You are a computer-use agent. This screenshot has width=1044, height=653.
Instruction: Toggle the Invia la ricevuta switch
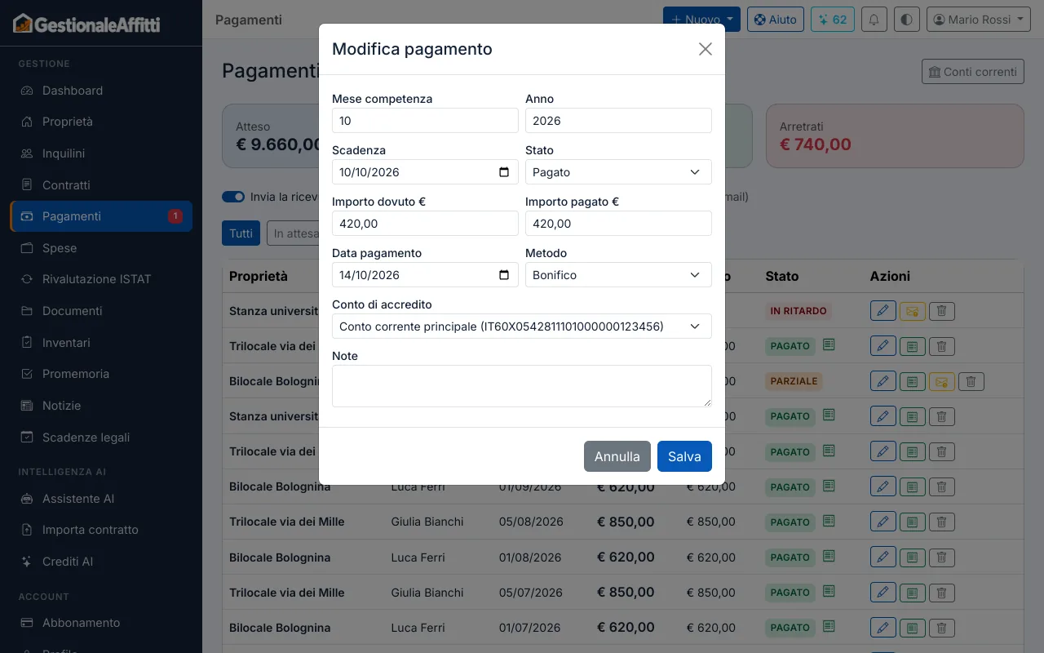tap(233, 197)
